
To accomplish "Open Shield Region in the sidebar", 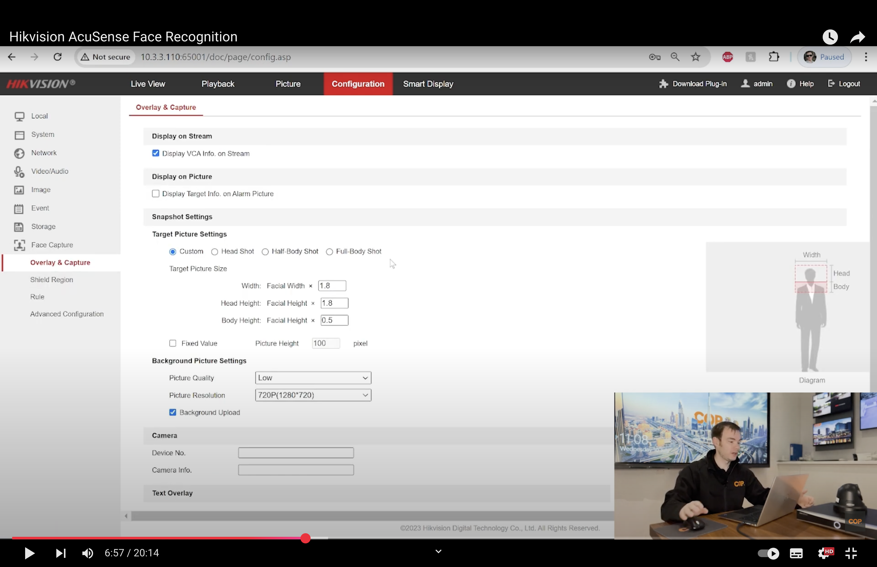I will (52, 280).
